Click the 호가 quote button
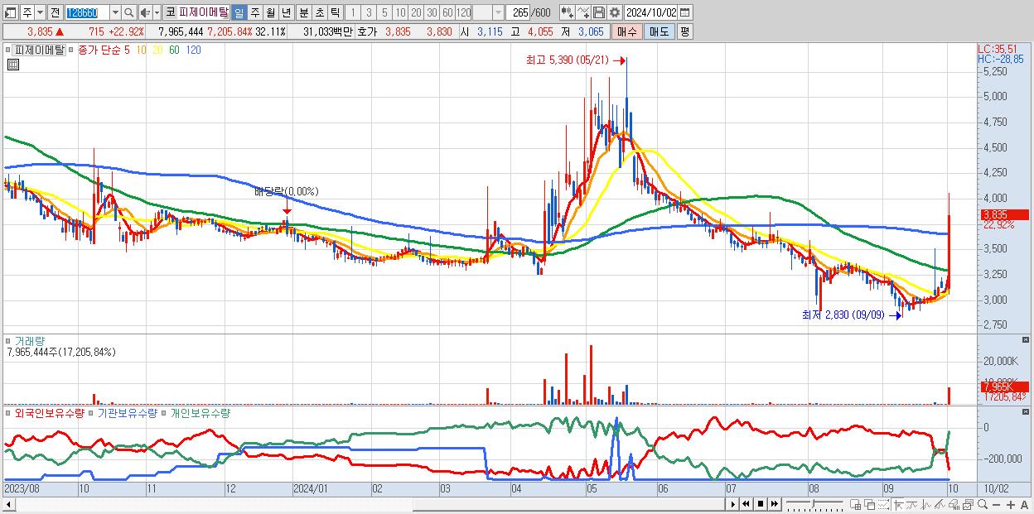 pos(367,31)
